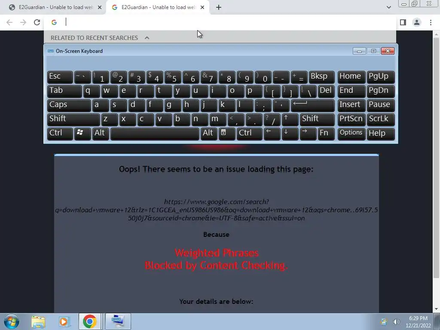Toggle the left Ctrl key
This screenshot has height=330, width=440.
(60, 133)
